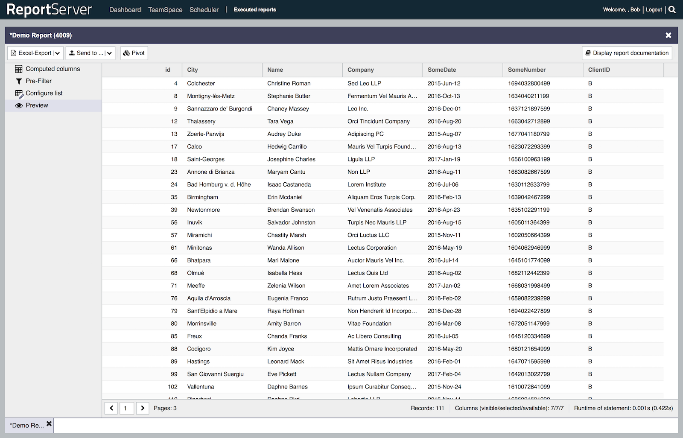Click the Pivot cubes icon
The image size is (683, 438).
tap(126, 53)
